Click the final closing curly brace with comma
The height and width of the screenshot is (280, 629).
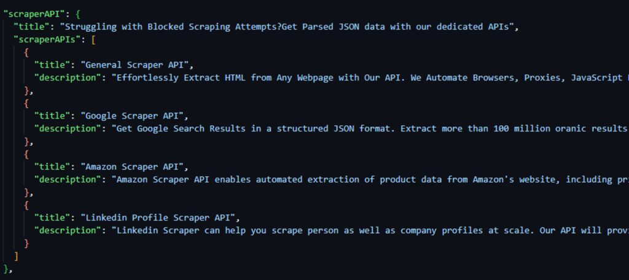(x=7, y=269)
